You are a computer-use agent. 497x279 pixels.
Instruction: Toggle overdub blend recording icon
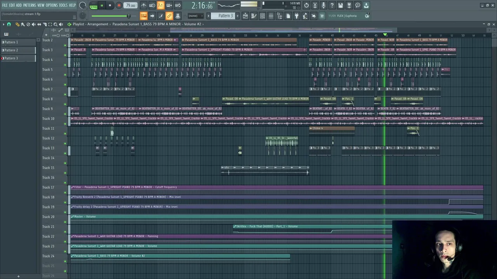click(x=169, y=5)
